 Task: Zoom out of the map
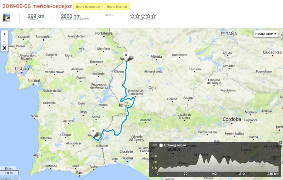pyautogui.click(x=4, y=41)
